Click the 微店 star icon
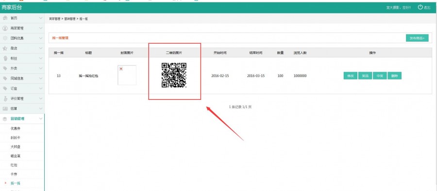 pos(5,48)
